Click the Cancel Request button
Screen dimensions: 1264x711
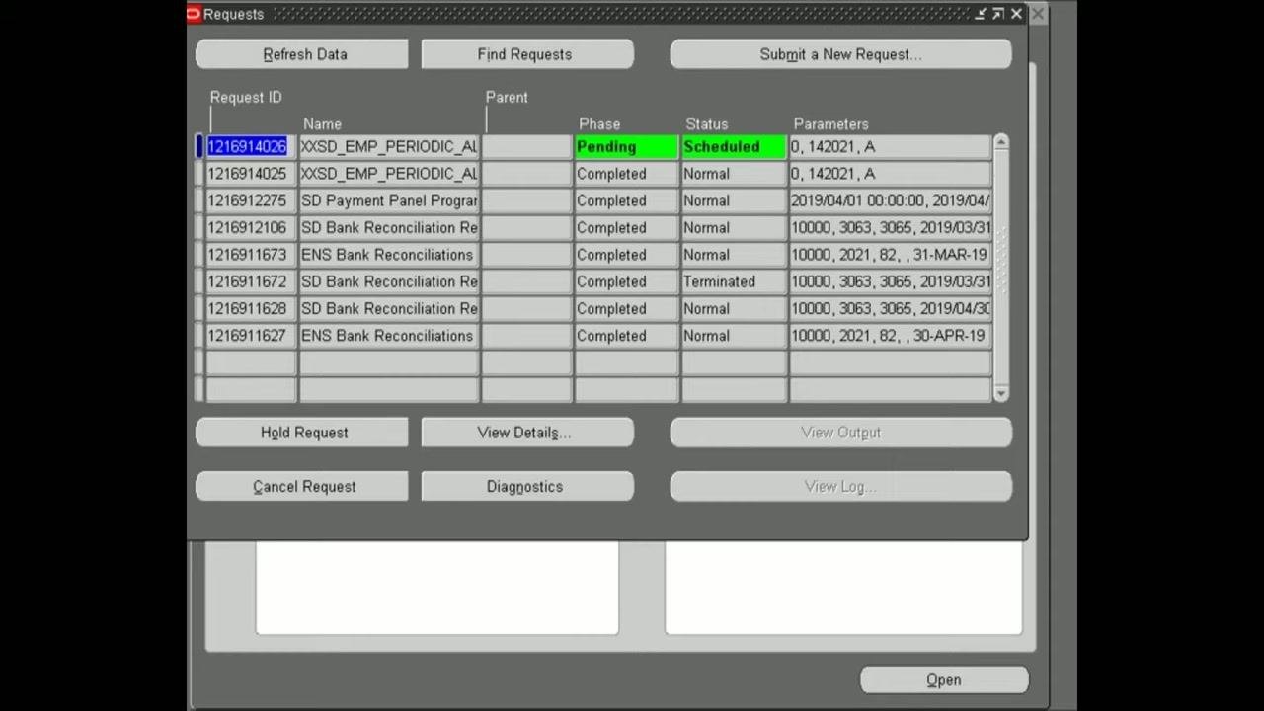pyautogui.click(x=302, y=487)
